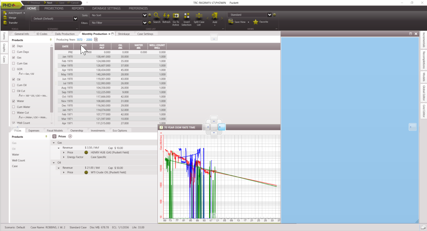Screen dimensions: 427x231
Task: Check the Water Cut checkbox
Action: (14, 113)
